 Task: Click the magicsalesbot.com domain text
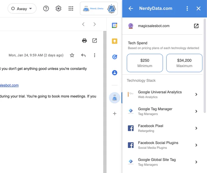[x=154, y=26]
